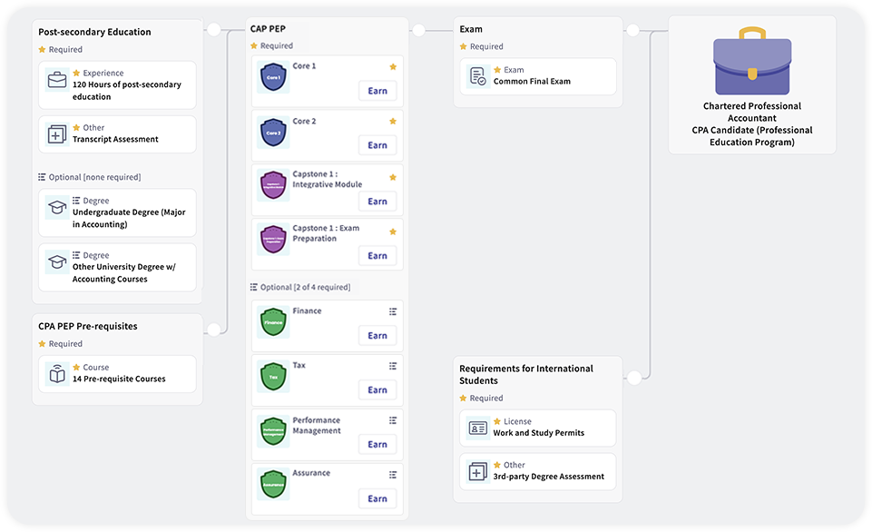872x532 pixels.
Task: Select the Post-secondary Education heading
Action: (94, 32)
